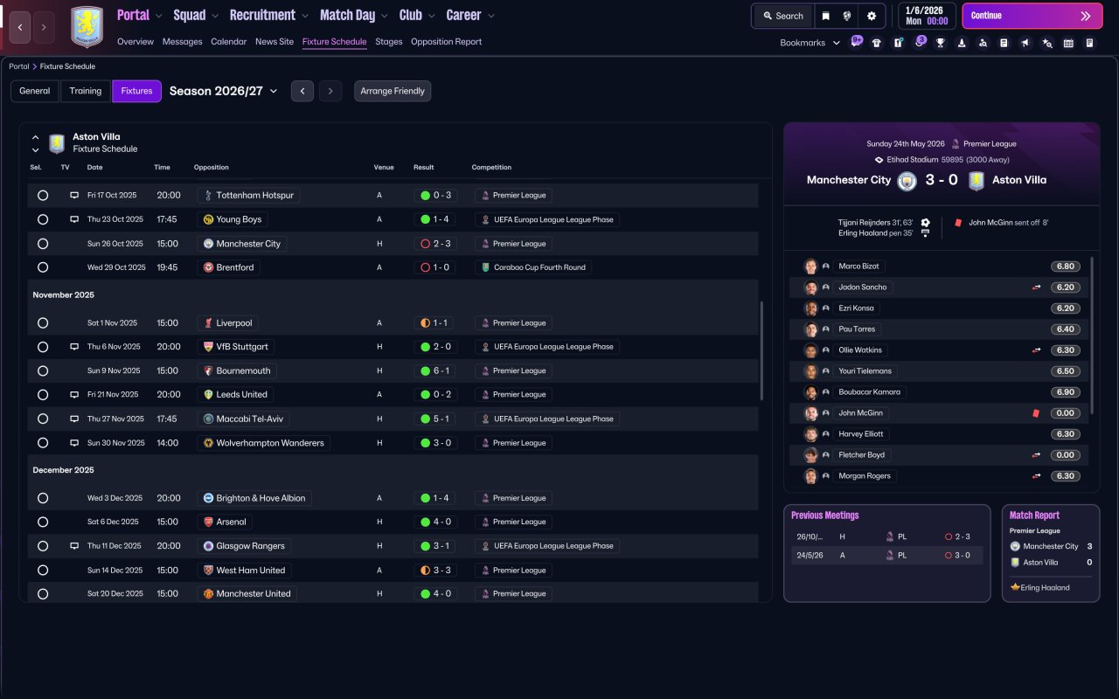Open the Opposition Report tab
Viewport: 1119px width, 699px height.
[x=446, y=42]
